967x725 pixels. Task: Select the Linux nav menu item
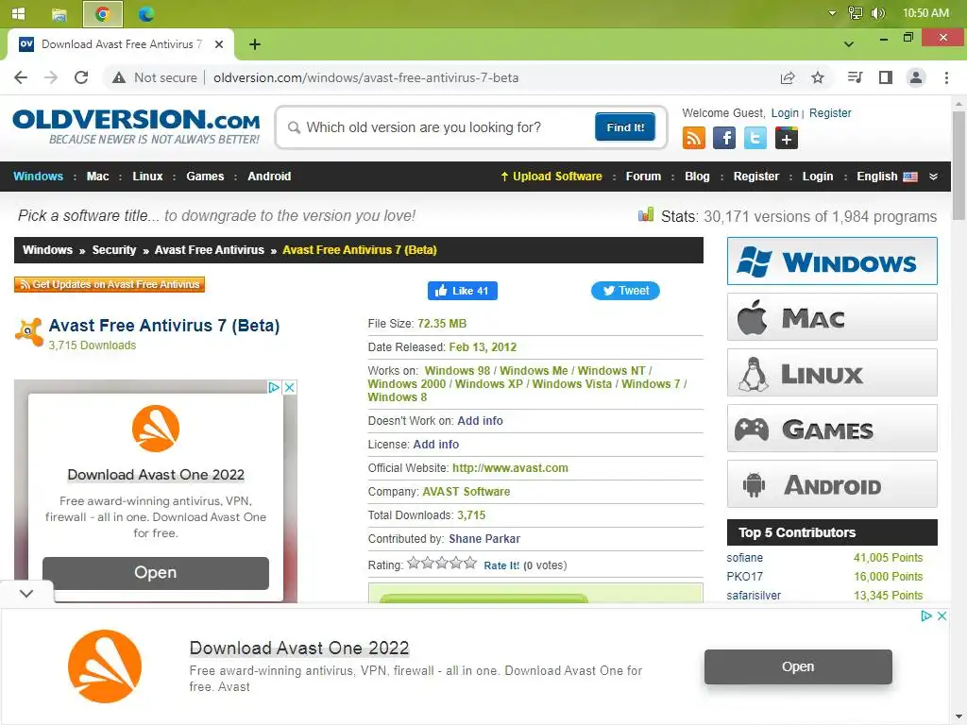(147, 177)
